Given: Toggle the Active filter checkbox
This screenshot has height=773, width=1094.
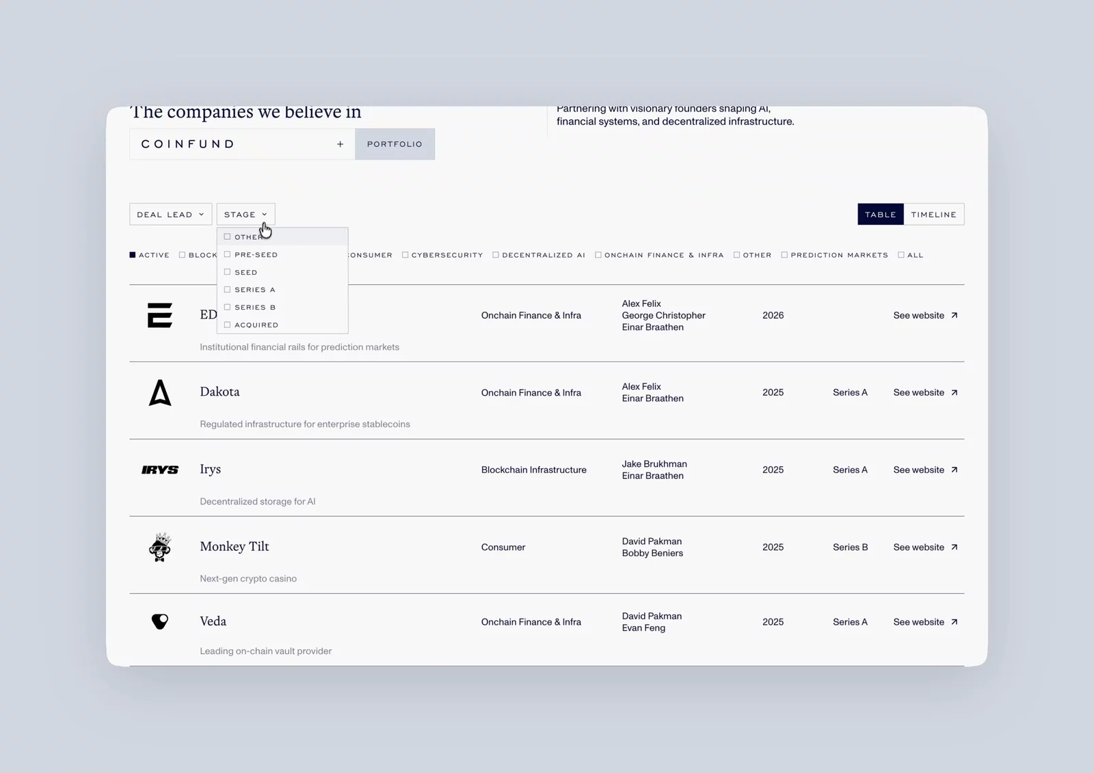Looking at the screenshot, I should pyautogui.click(x=133, y=255).
